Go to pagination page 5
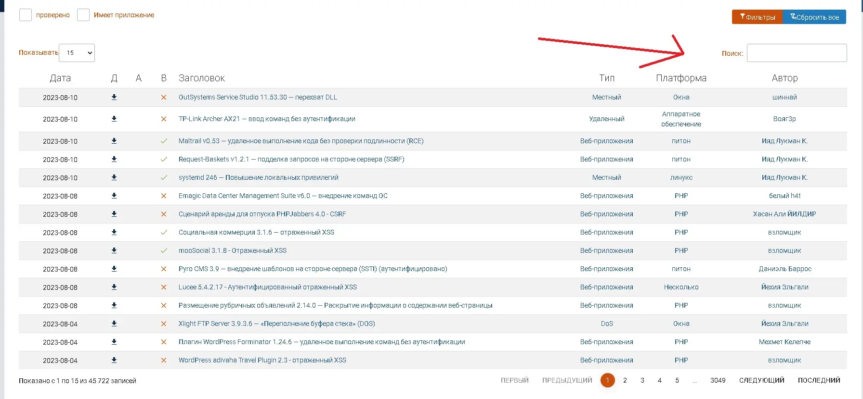The width and height of the screenshot is (863, 399). click(677, 380)
